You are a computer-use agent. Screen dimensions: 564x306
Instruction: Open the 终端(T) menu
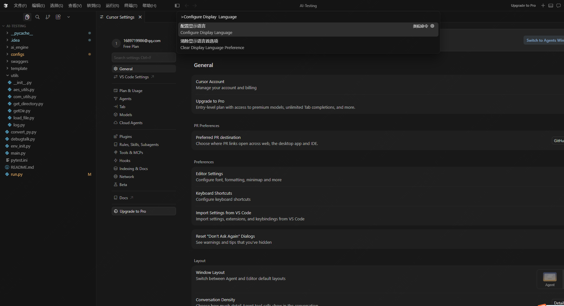(x=131, y=5)
